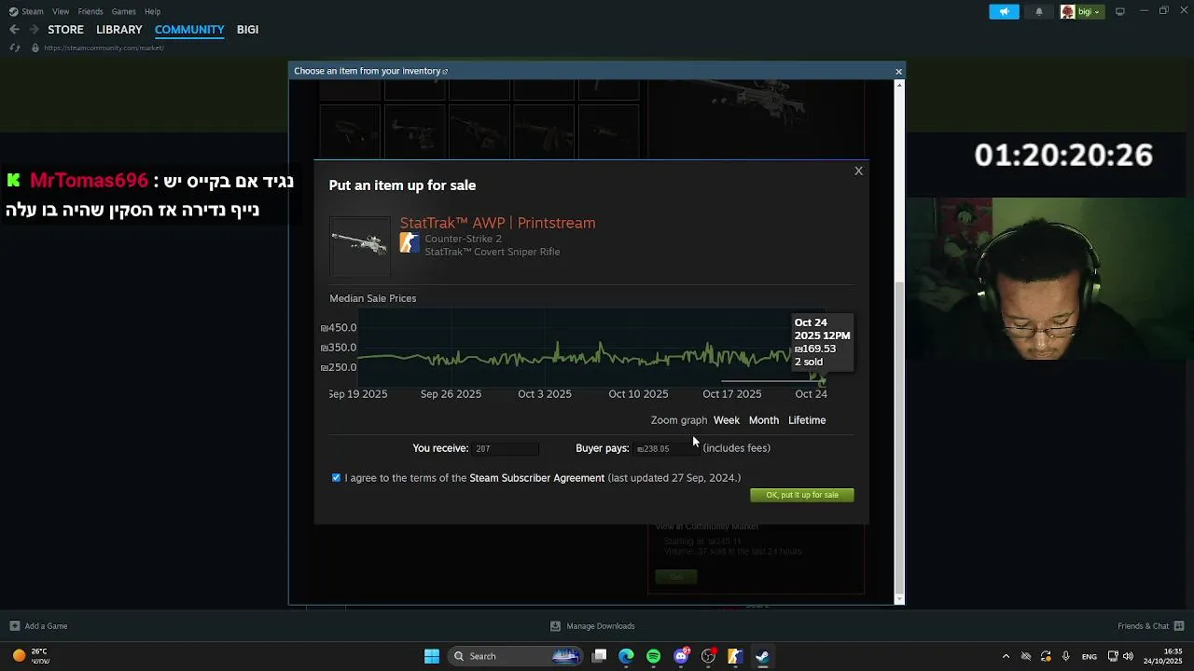The image size is (1194, 671).
Task: Open the notifications bell
Action: point(1039,12)
